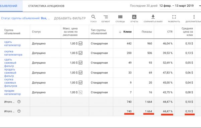Click impressions value 506
The height and width of the screenshot is (128, 201).
[150, 53]
